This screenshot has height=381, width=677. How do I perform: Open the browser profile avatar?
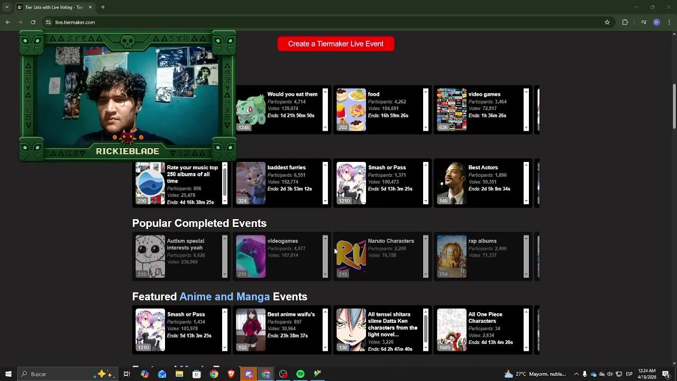coord(656,22)
